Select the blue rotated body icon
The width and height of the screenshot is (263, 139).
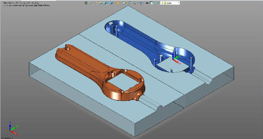pos(111,3)
